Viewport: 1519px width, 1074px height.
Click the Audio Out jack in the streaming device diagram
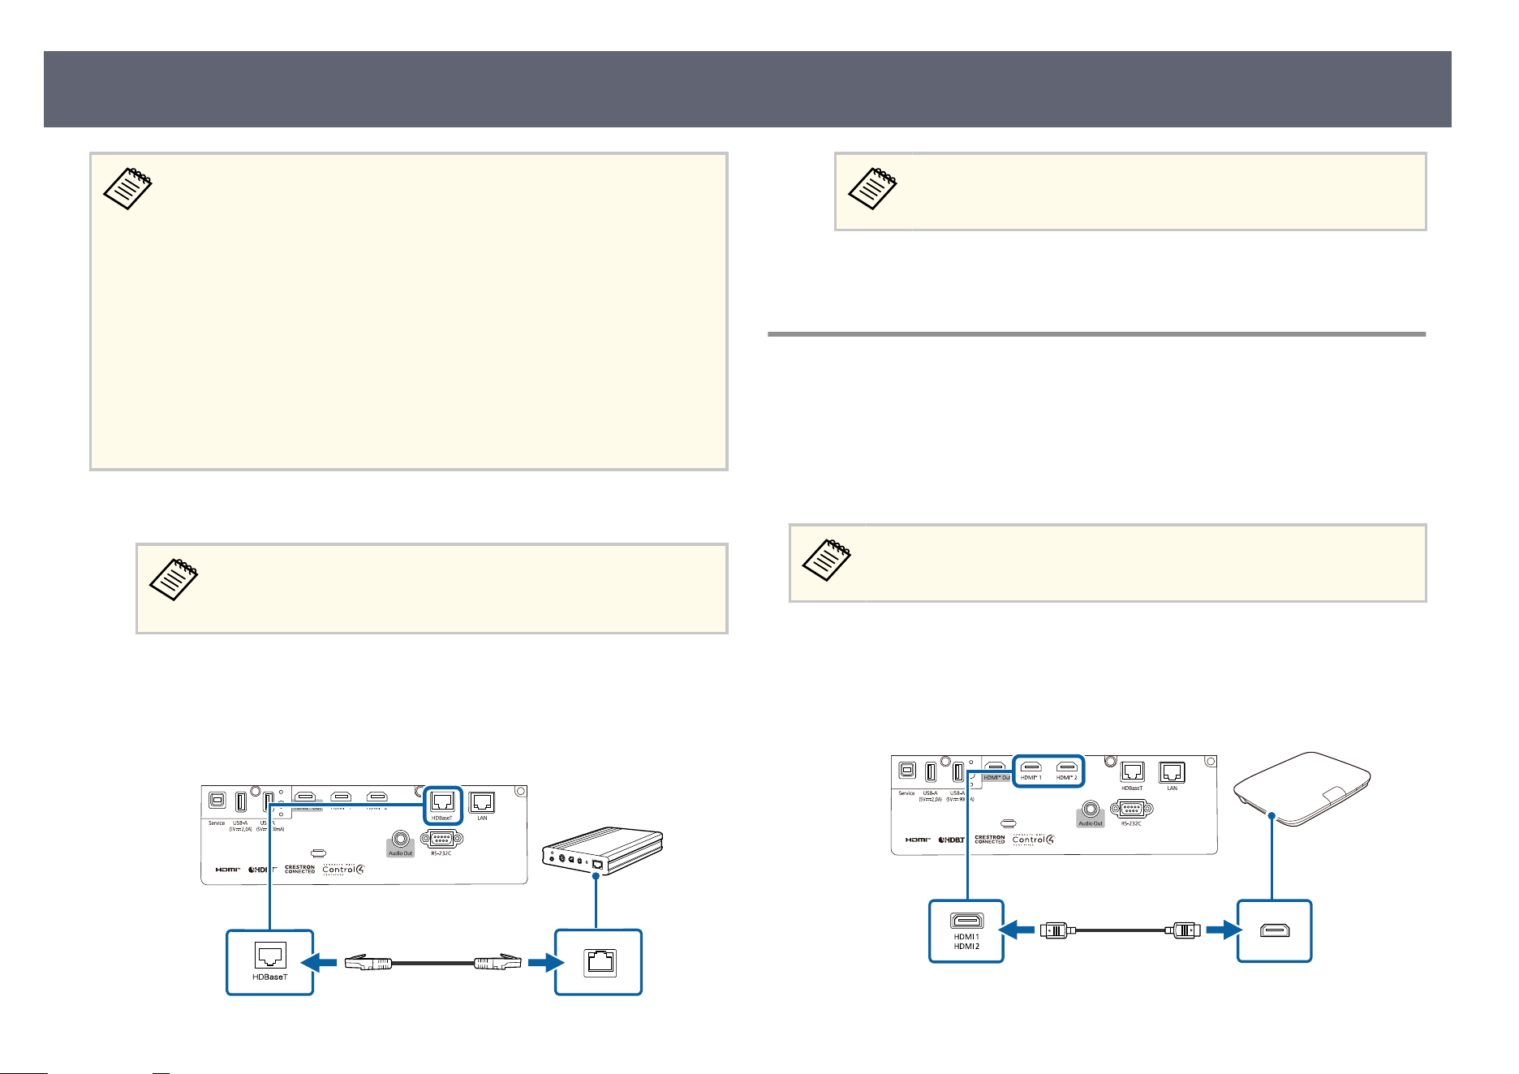click(1090, 810)
